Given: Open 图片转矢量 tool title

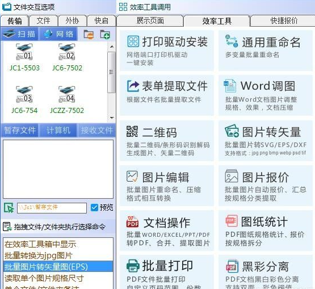Looking at the screenshot, I should (x=271, y=132).
